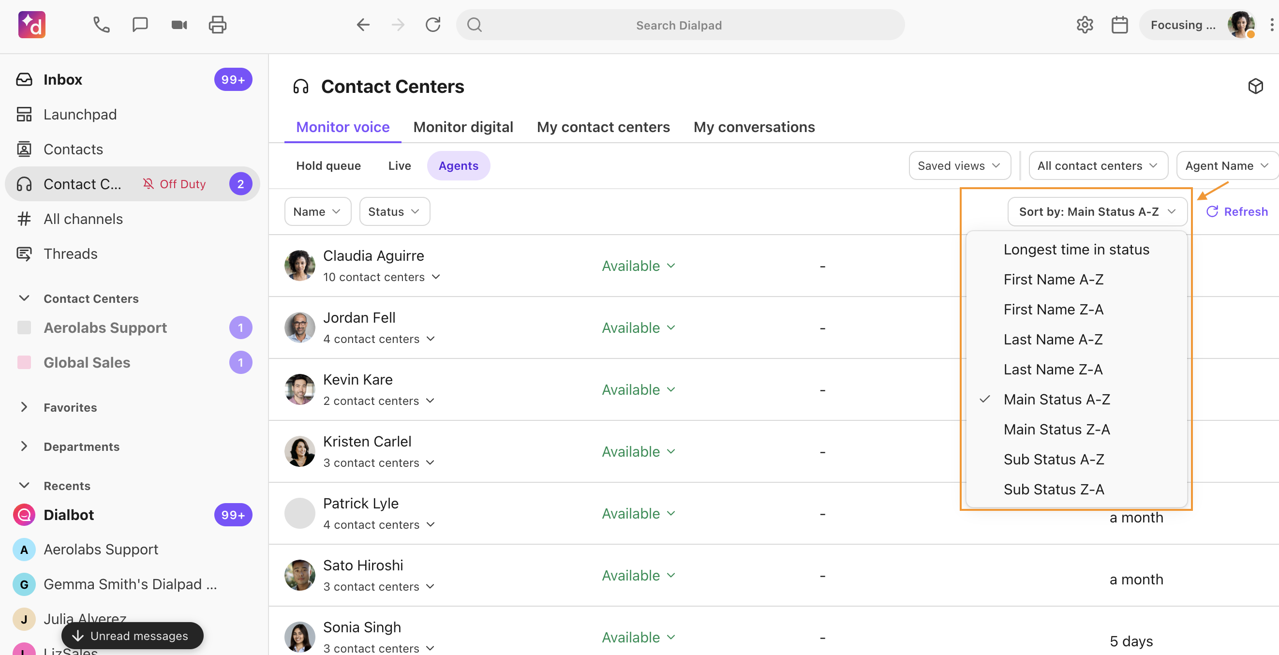Change Kristen Carlel's Available status

[x=639, y=451]
